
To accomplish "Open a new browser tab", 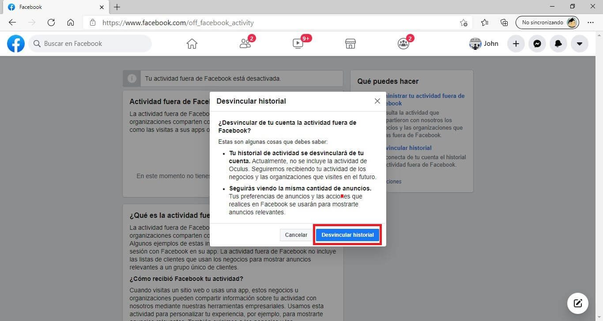I will coord(117,7).
